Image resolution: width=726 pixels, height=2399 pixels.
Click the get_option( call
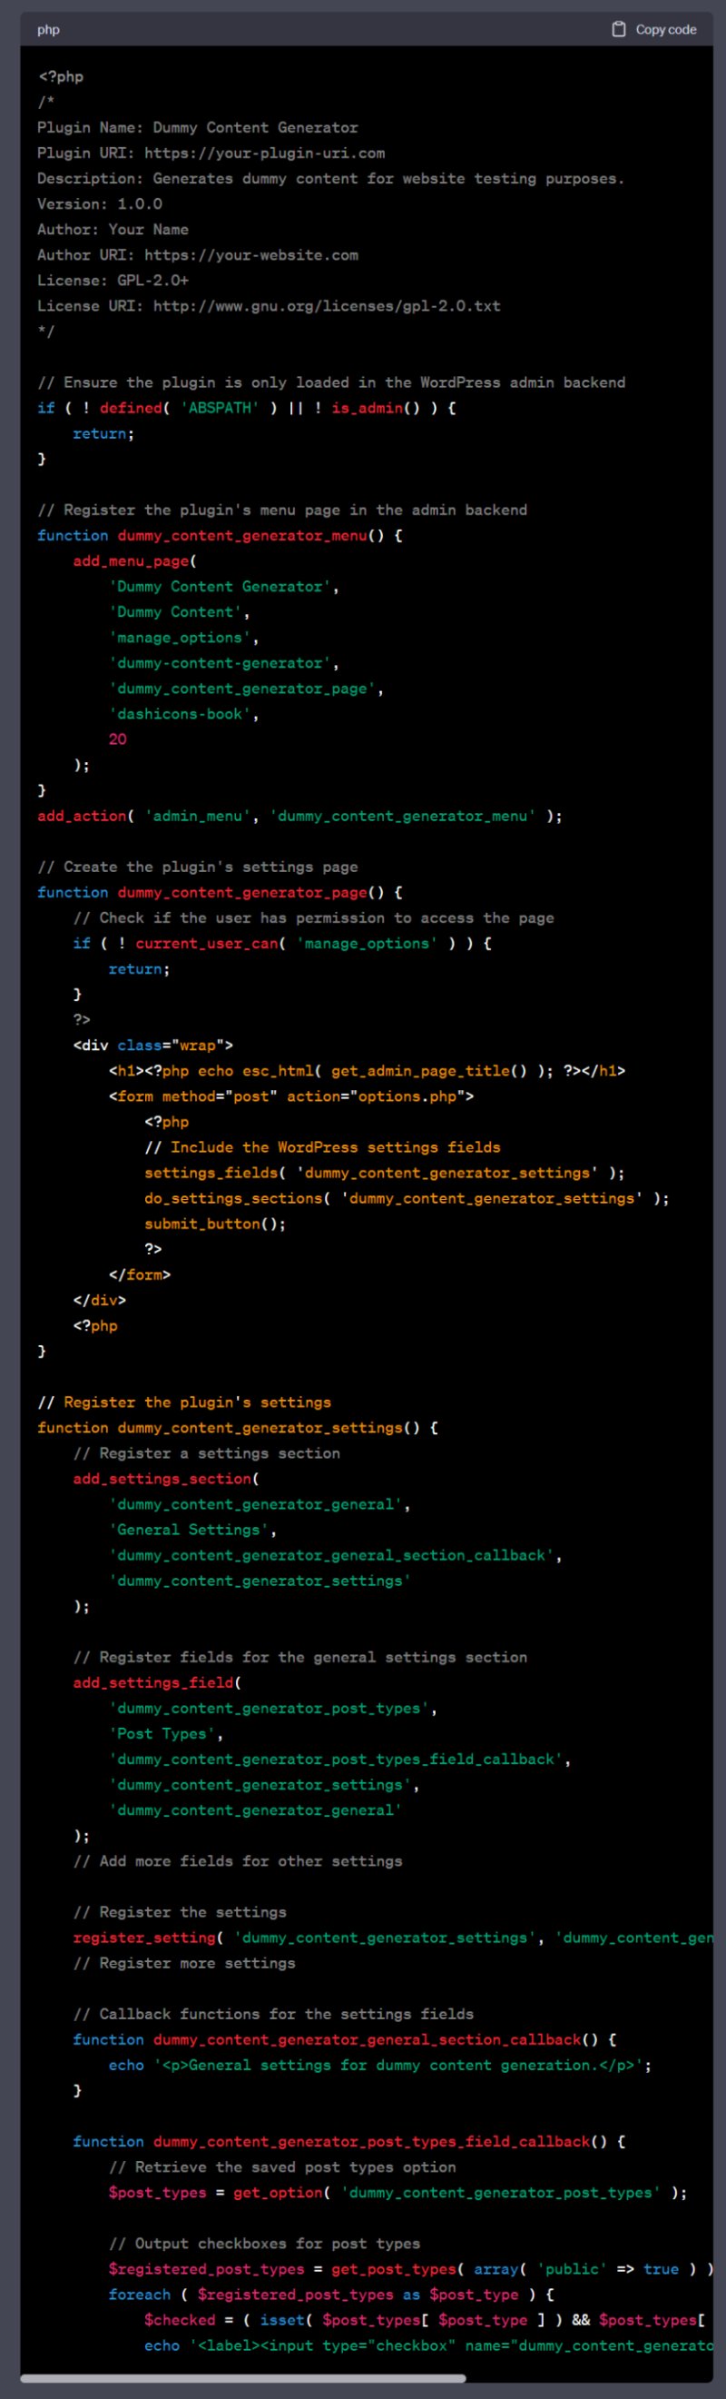pyautogui.click(x=282, y=2193)
